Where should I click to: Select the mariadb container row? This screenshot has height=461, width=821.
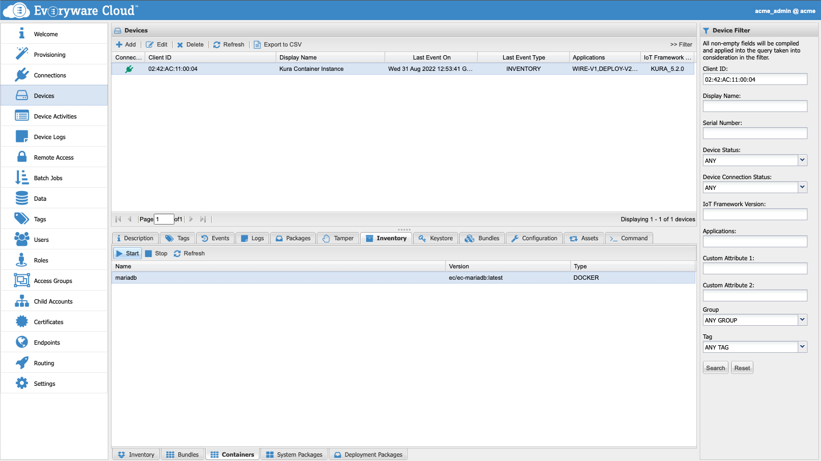403,278
